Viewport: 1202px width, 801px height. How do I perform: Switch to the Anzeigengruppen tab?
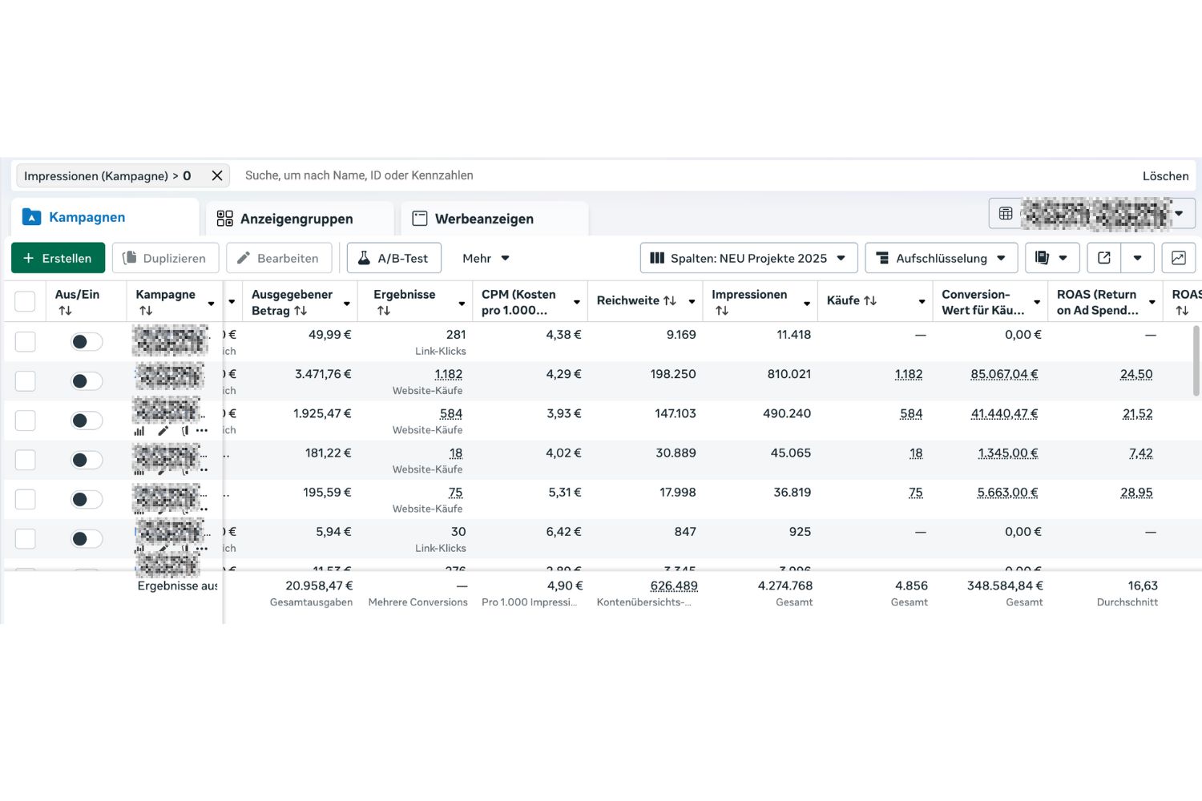[x=296, y=219]
